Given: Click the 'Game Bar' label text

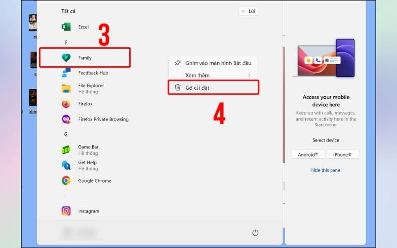Looking at the screenshot, I should [88, 147].
